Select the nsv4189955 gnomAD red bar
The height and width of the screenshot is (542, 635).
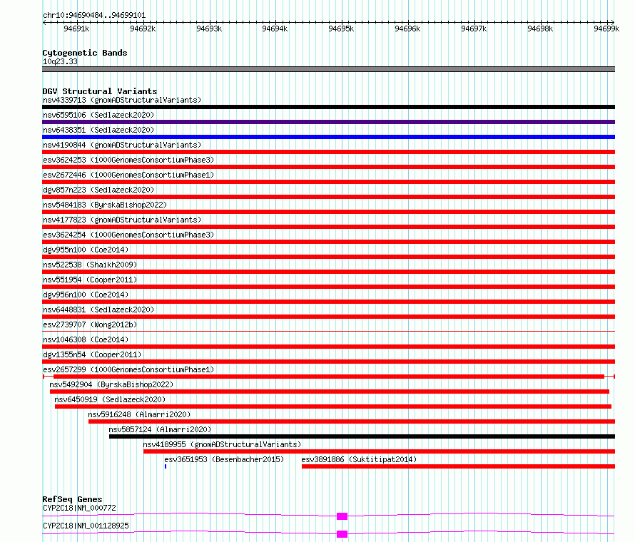[x=379, y=451]
